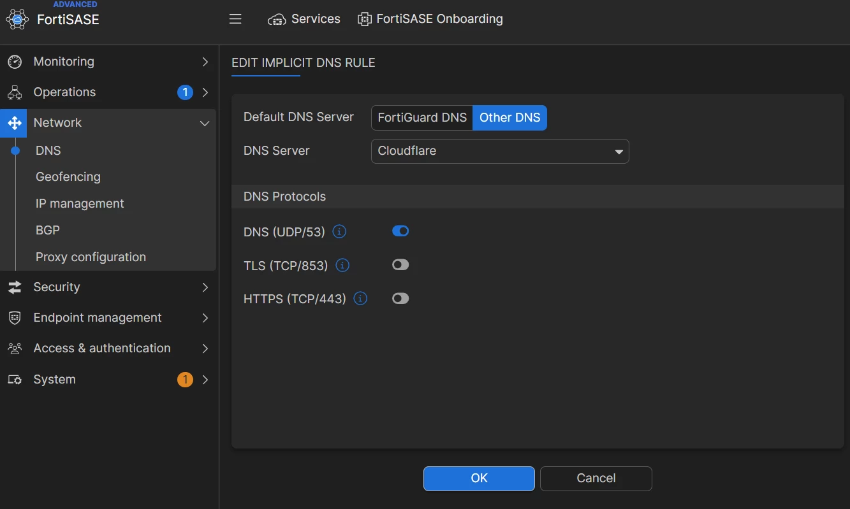850x509 pixels.
Task: Click the Access & authentication users icon
Action: tap(15, 348)
